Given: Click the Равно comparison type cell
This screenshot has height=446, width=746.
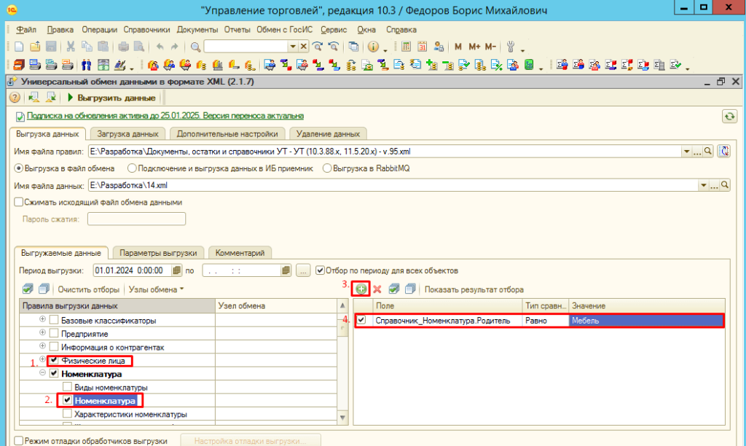Looking at the screenshot, I should coord(545,321).
